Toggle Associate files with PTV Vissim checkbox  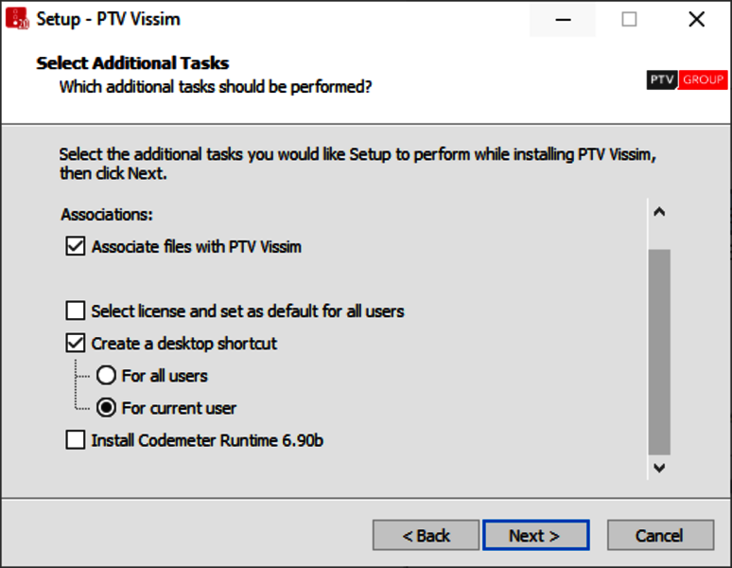(76, 247)
